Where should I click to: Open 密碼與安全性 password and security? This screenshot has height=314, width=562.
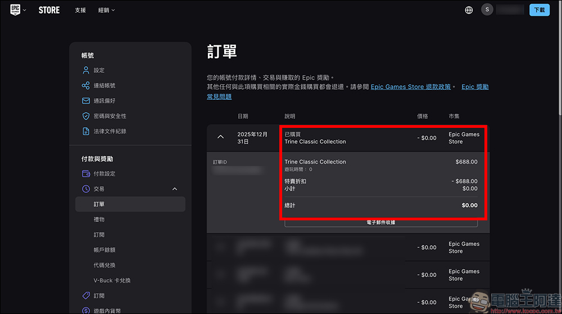[110, 116]
